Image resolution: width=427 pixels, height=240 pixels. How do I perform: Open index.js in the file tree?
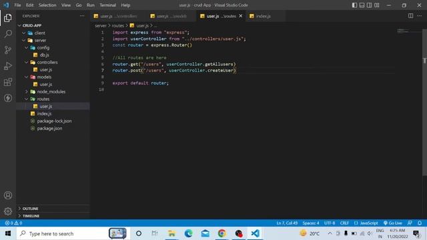[x=53, y=114]
